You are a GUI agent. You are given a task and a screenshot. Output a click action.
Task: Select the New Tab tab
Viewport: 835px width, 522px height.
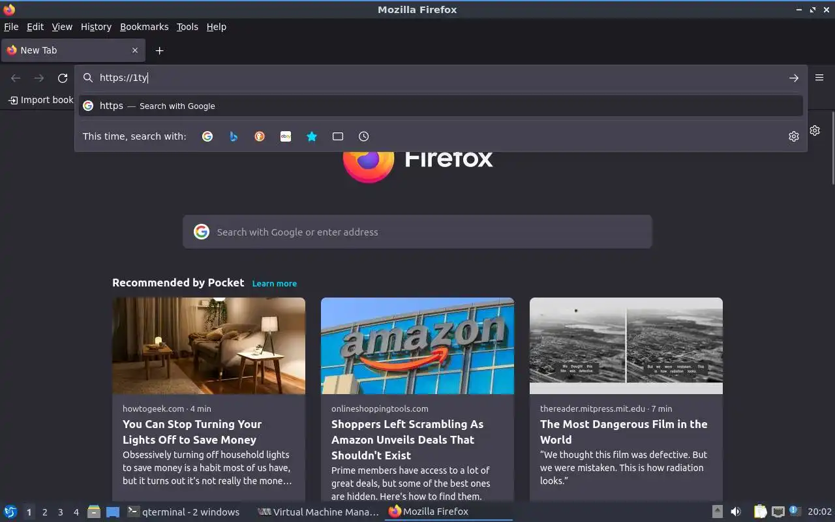72,50
